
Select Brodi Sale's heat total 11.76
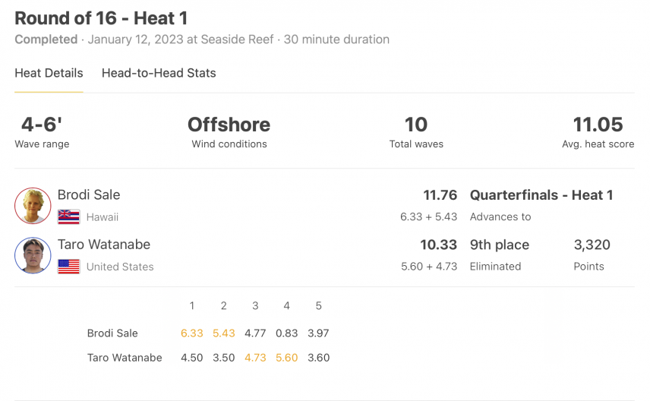[x=440, y=195]
